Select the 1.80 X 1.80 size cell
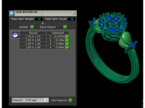 coord(33,47)
